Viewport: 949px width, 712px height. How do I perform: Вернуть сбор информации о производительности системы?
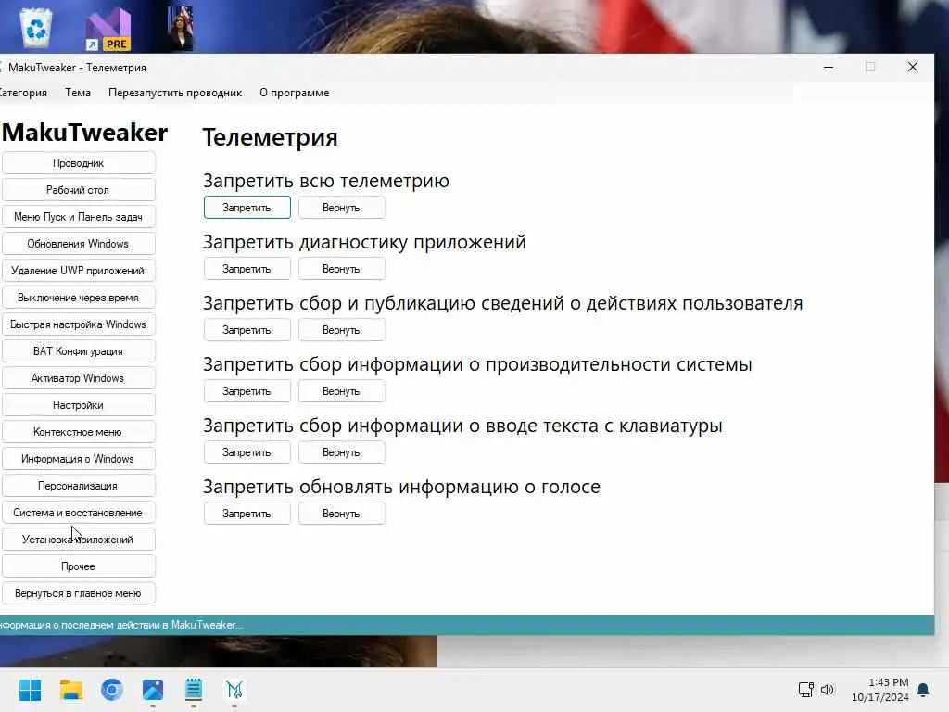pos(341,391)
